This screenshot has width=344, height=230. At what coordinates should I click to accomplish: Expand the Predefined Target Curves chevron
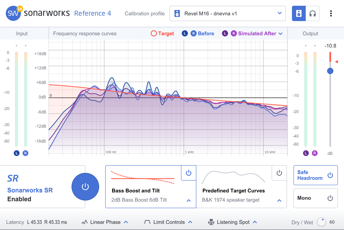(x=279, y=200)
